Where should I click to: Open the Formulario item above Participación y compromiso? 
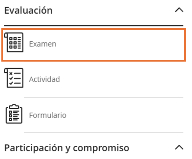[94, 115]
